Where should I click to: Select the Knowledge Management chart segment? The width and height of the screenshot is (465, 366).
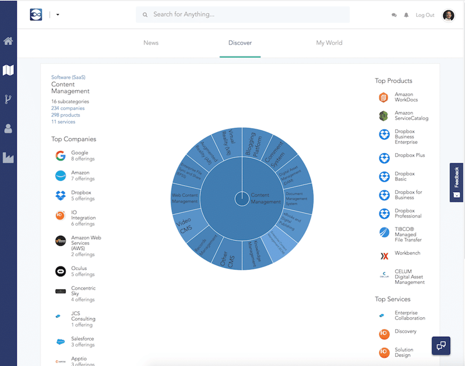tap(255, 254)
